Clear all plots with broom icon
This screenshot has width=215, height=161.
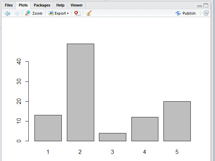89,13
